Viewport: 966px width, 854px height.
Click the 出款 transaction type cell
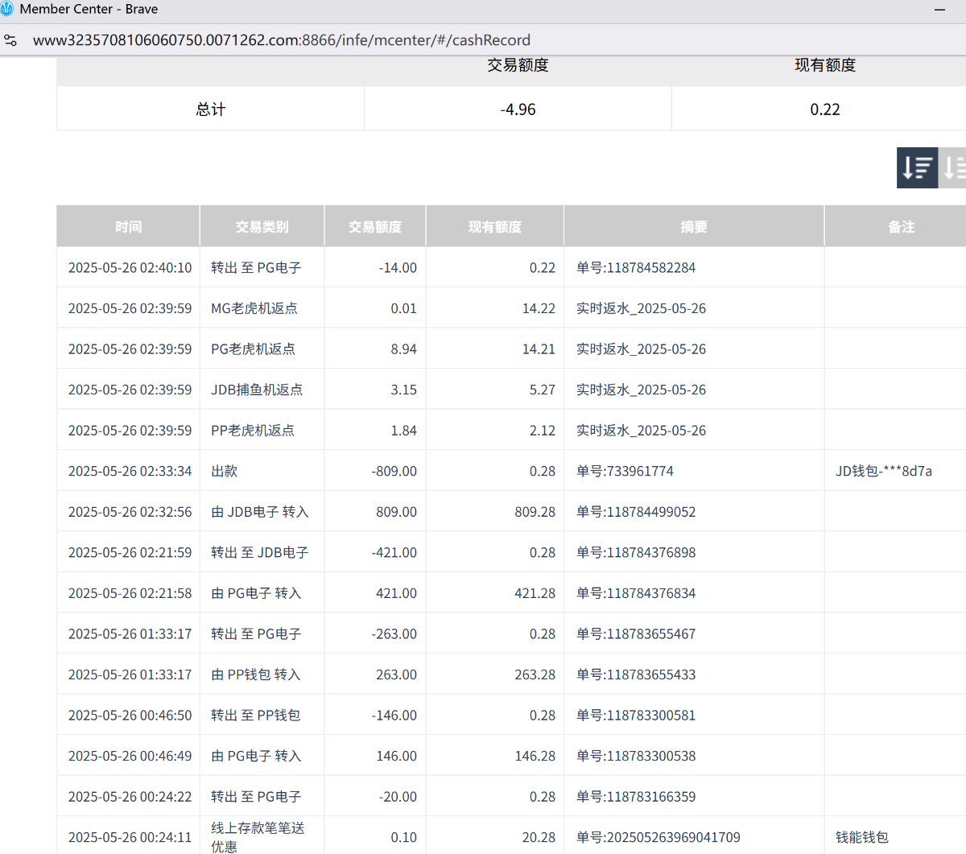[x=224, y=472]
